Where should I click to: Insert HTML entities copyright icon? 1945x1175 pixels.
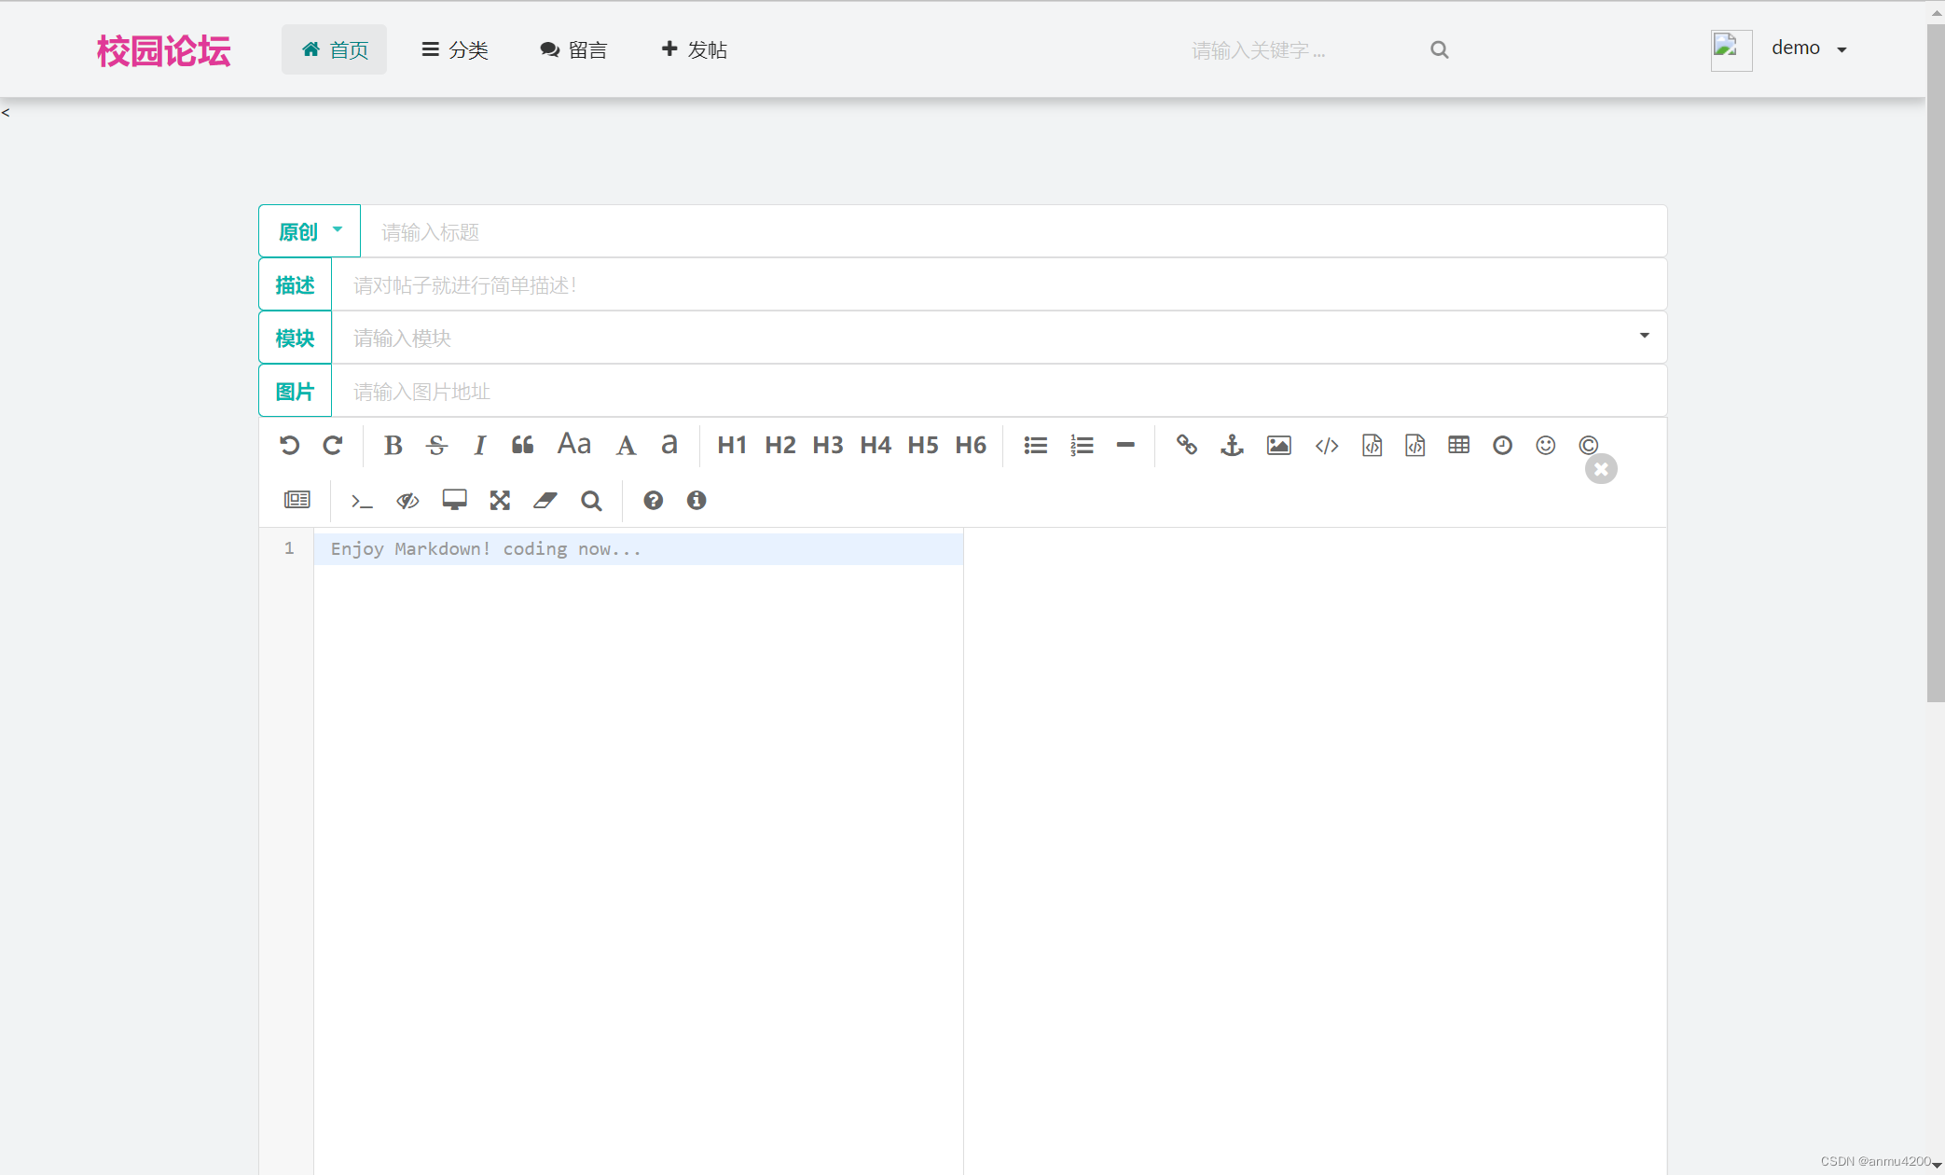tap(1589, 445)
